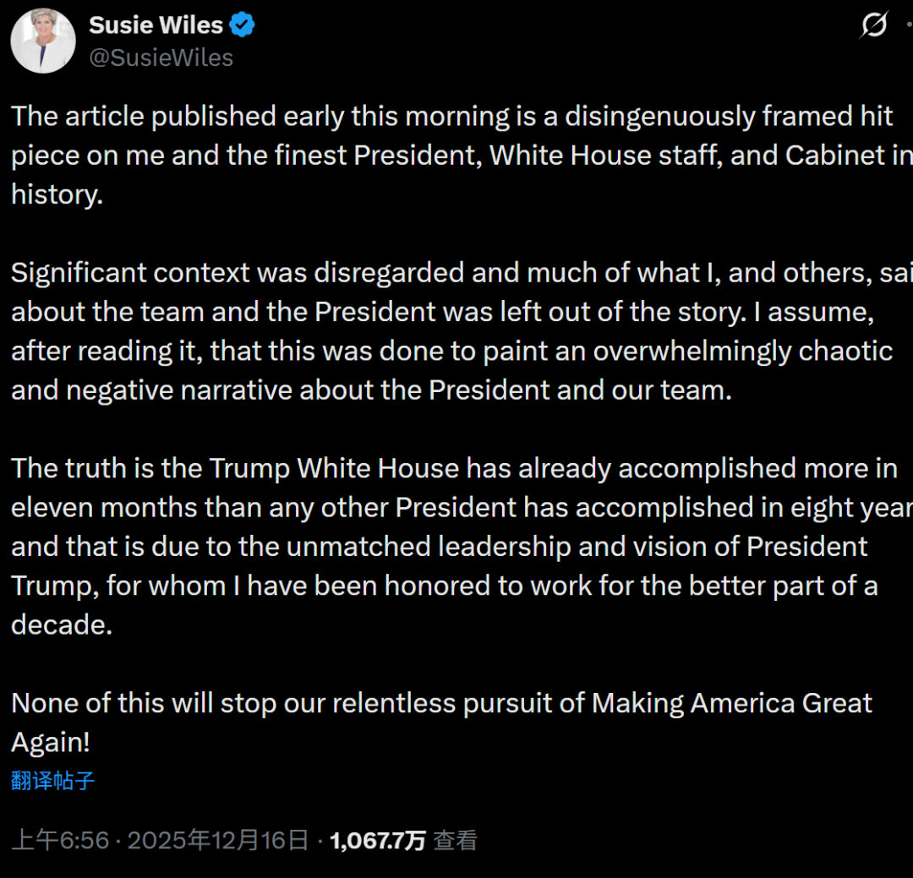Open the more options dots menu
Image resolution: width=913 pixels, height=878 pixels.
pyautogui.click(x=908, y=25)
